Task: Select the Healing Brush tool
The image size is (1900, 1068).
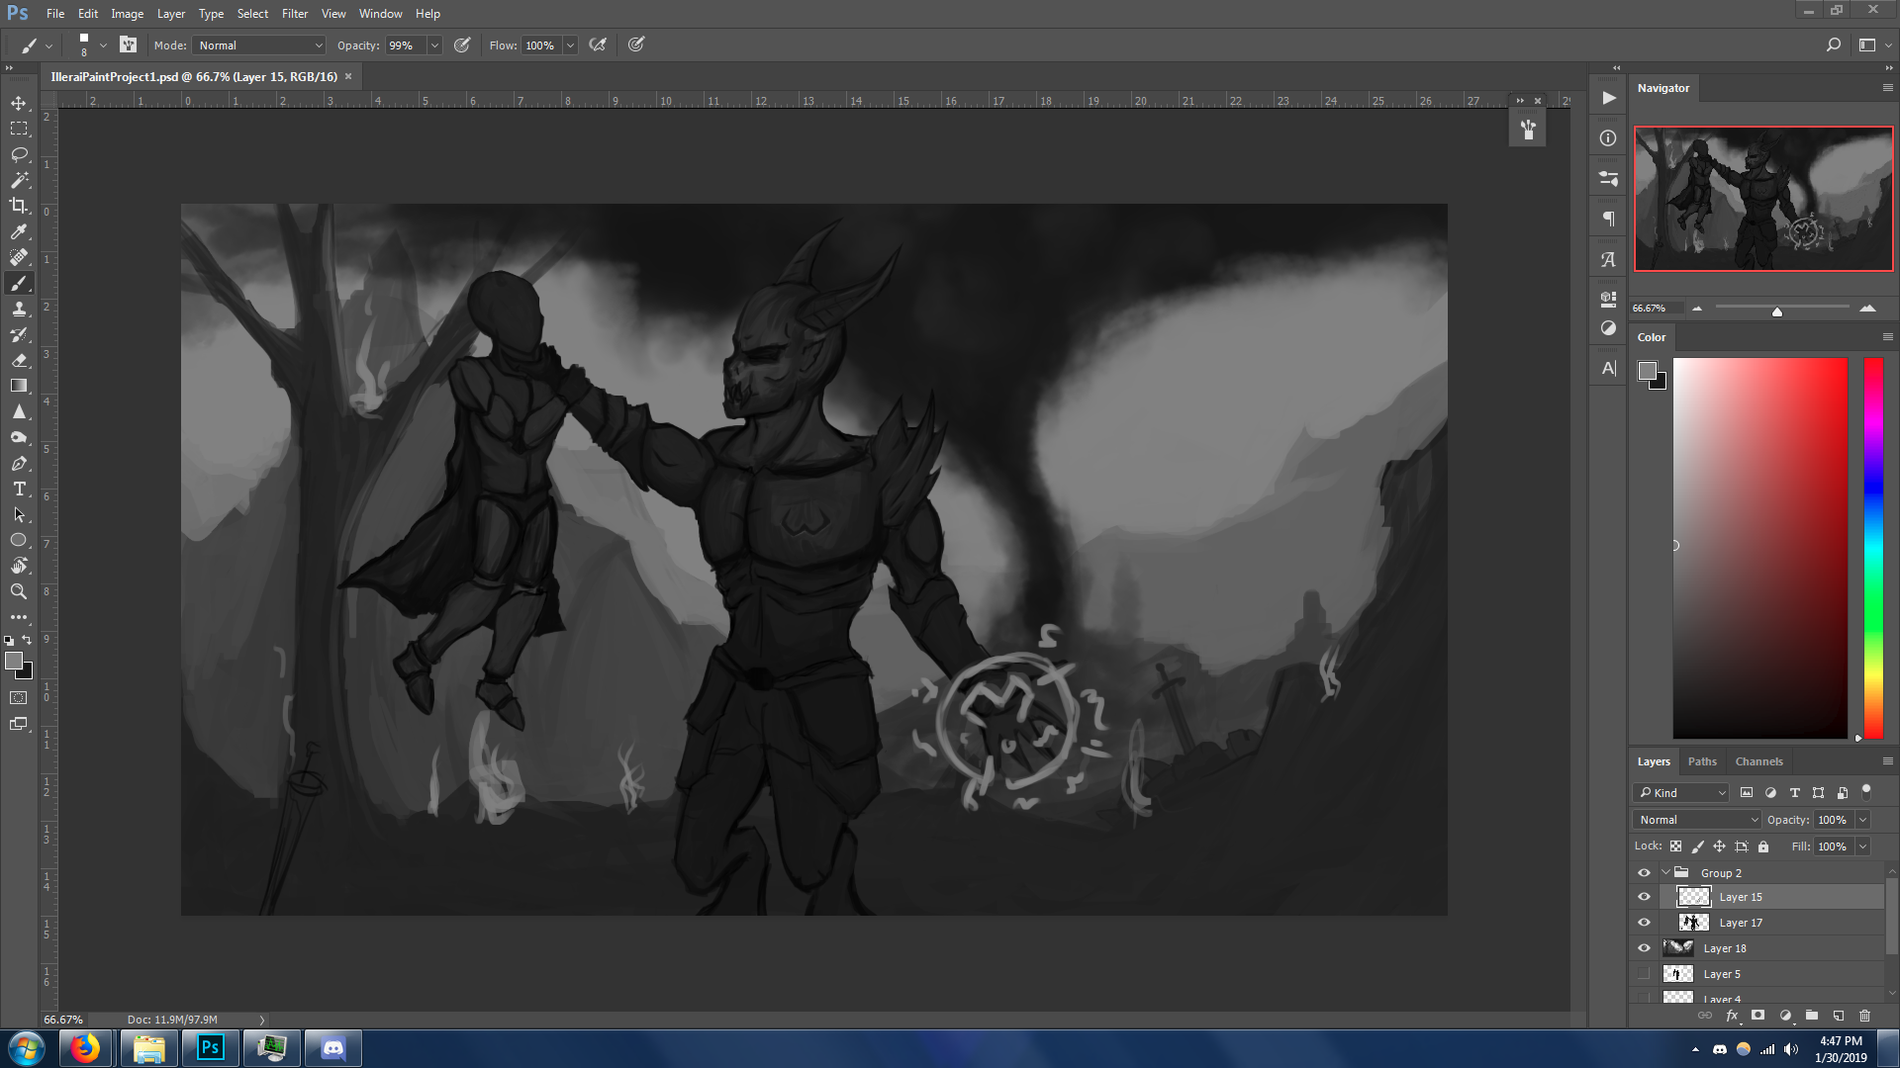Action: pyautogui.click(x=19, y=257)
